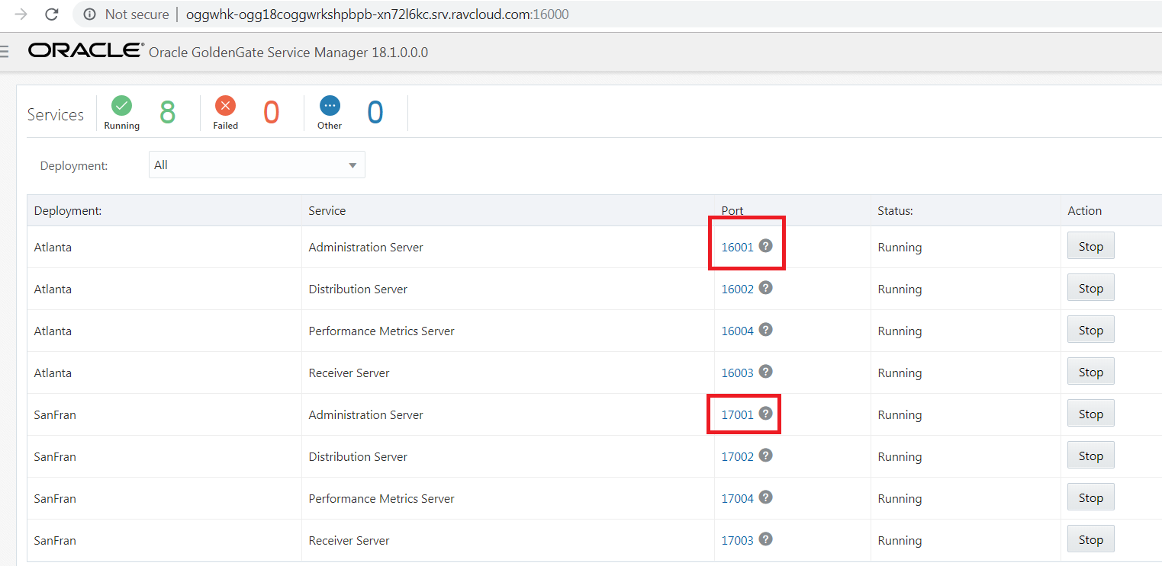The height and width of the screenshot is (566, 1162).
Task: Click the help icon beside port 17001
Action: [x=766, y=414]
